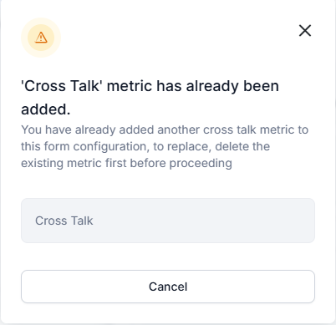
Task: Click the 'Cross Talk' already added heading
Action: (x=150, y=98)
